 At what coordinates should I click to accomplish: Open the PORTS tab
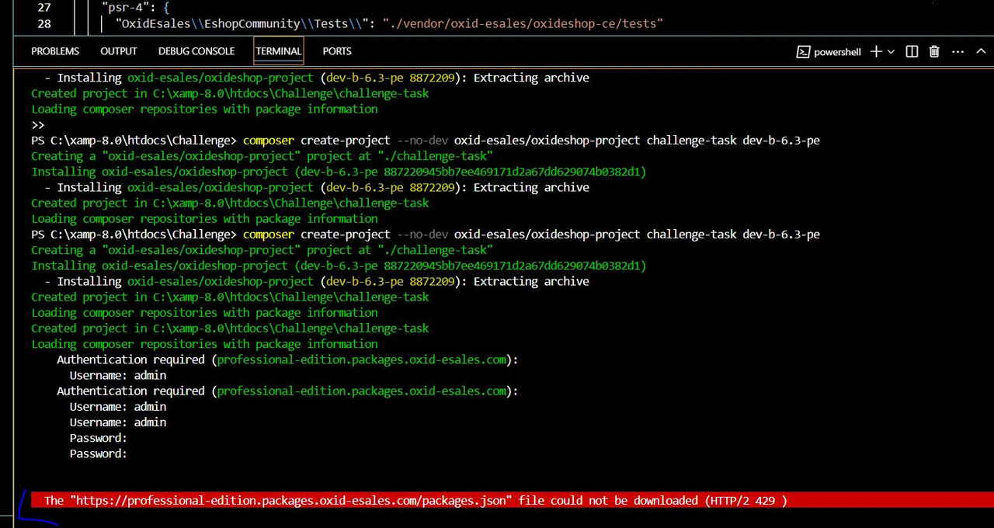tap(337, 51)
